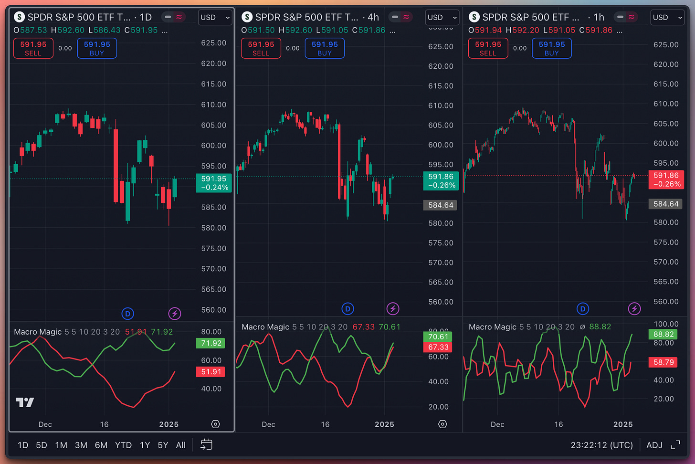Toggle ADJ adjusted data button
695x464 pixels.
[654, 445]
